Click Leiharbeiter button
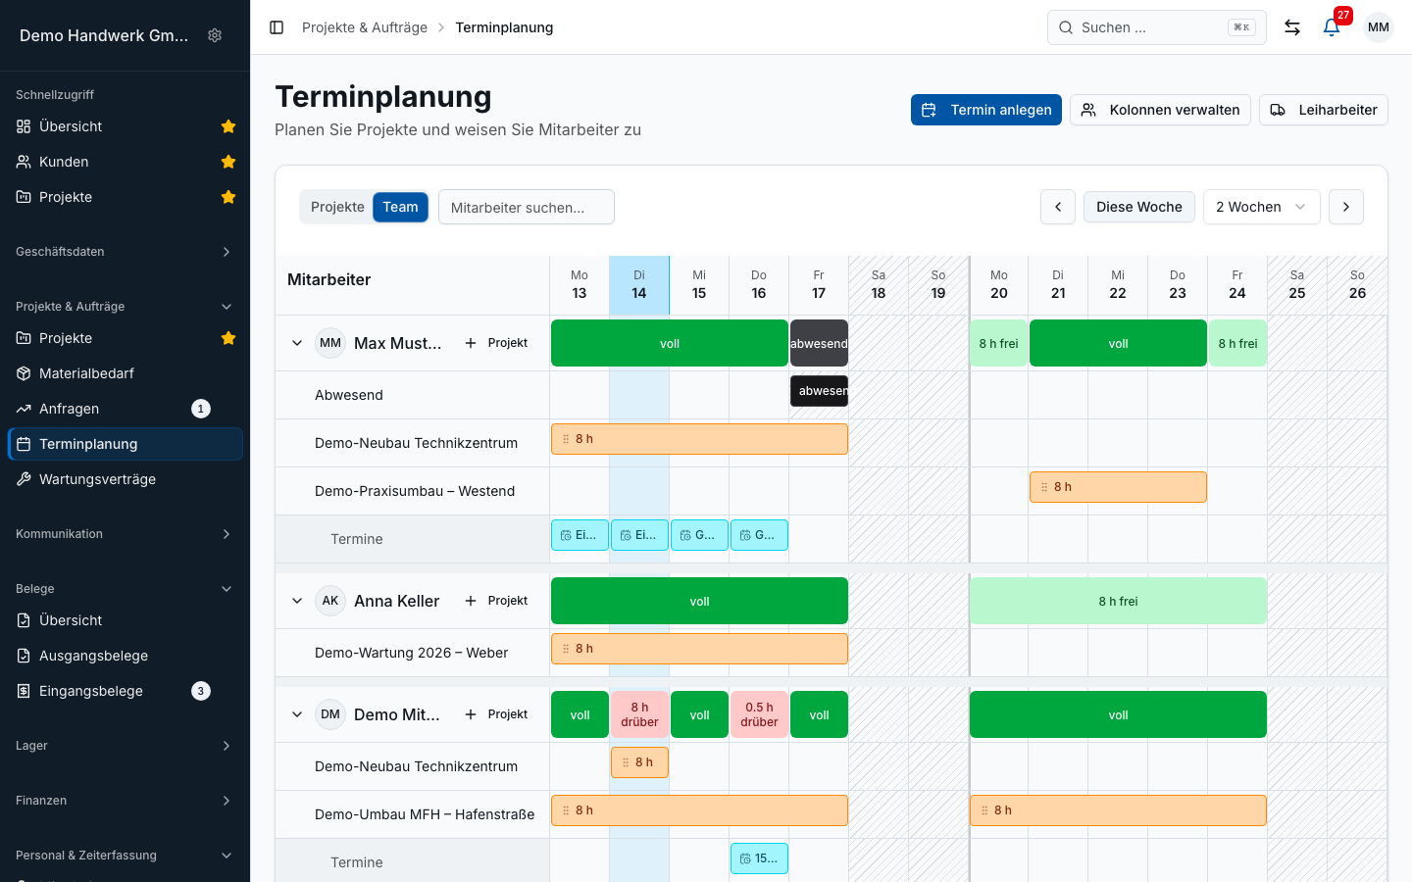Viewport: 1412px width, 882px height. click(1324, 110)
